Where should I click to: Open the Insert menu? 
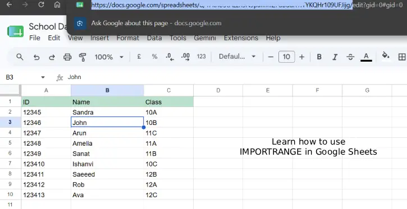(100, 38)
